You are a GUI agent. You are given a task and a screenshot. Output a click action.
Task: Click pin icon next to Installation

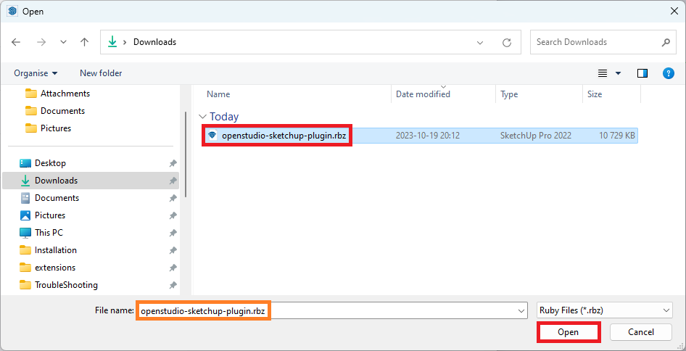click(x=173, y=250)
